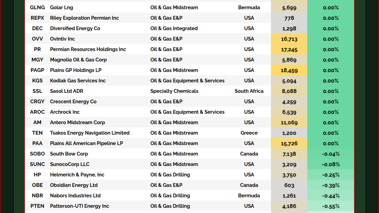Select the Magnolia Oil & Gas Corp entry

[78, 60]
